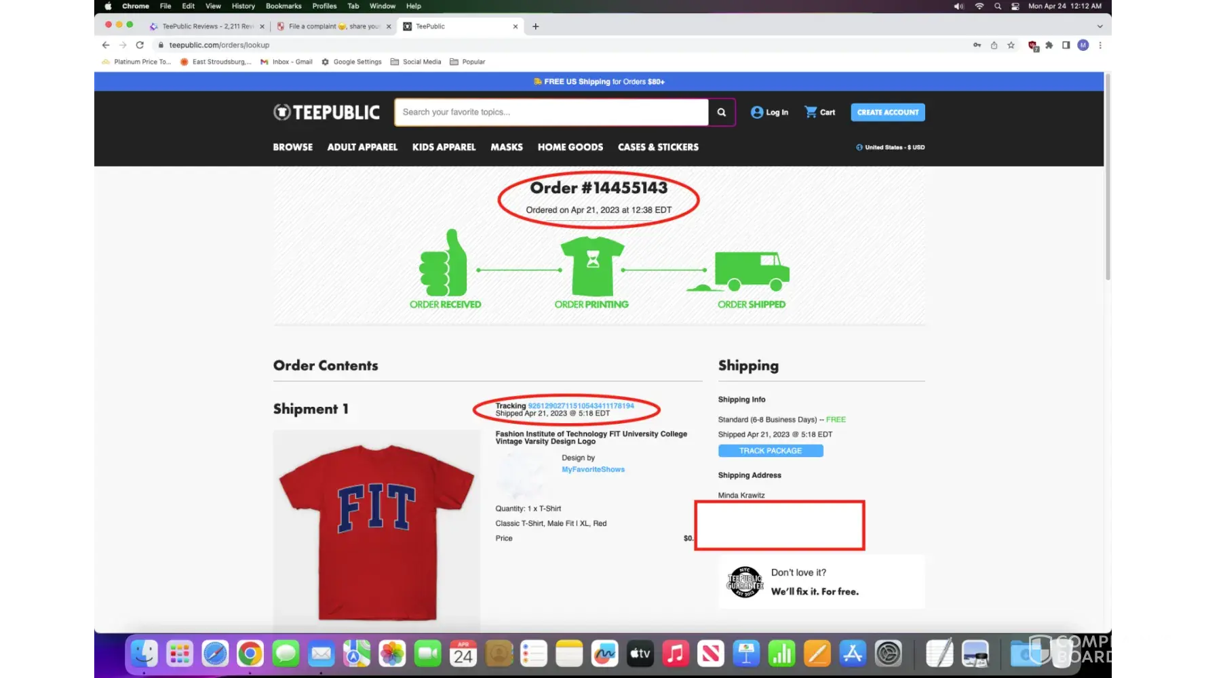This screenshot has height=678, width=1206.
Task: Open the ADULT APPAREL navigation menu
Action: (362, 147)
